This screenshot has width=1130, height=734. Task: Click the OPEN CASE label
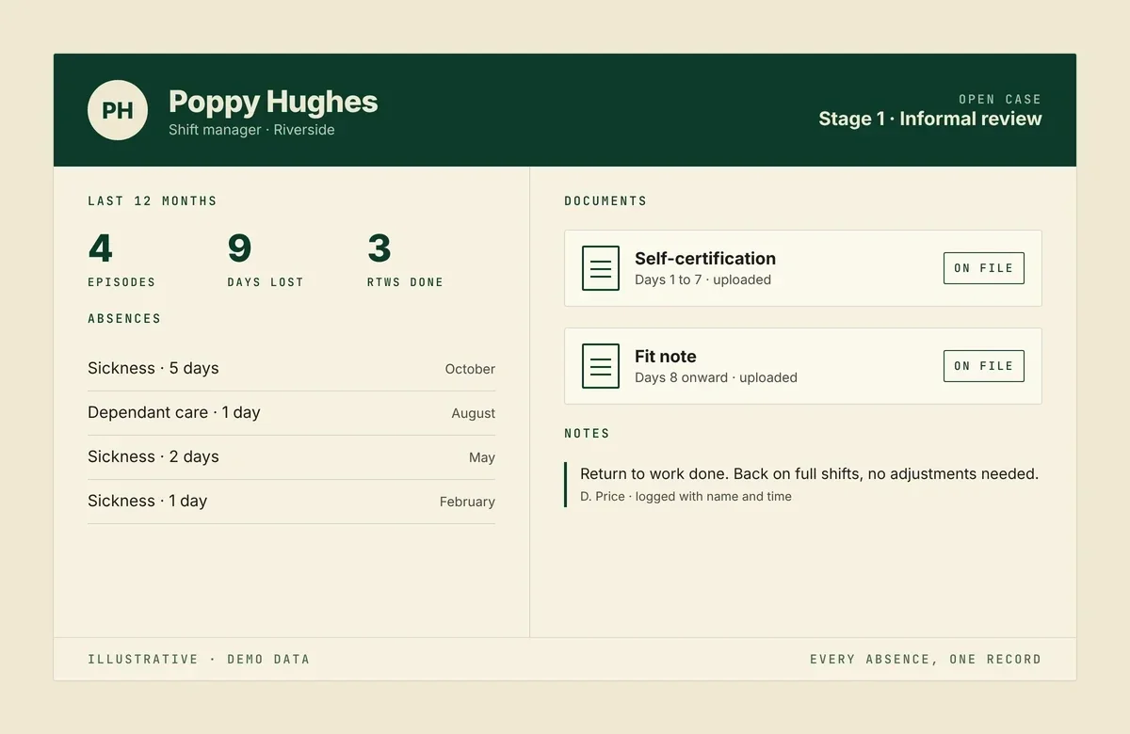(1000, 99)
